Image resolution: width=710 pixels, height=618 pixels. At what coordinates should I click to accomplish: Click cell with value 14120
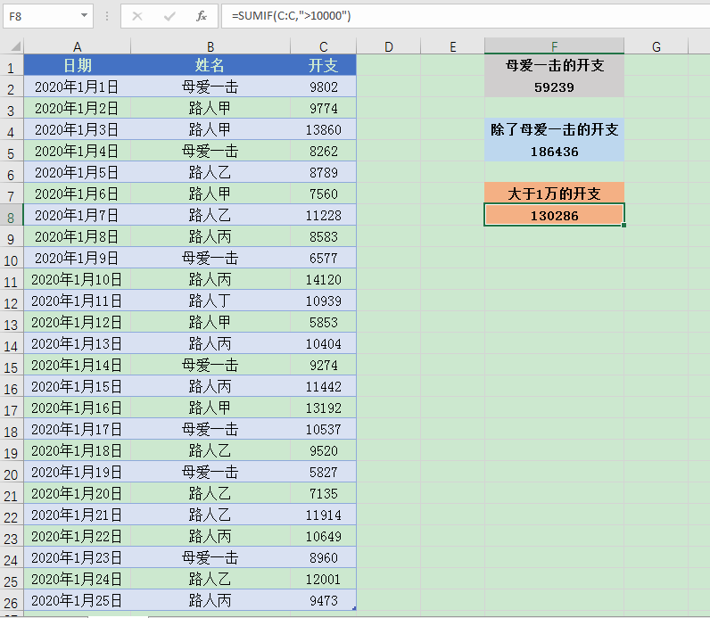tap(323, 279)
